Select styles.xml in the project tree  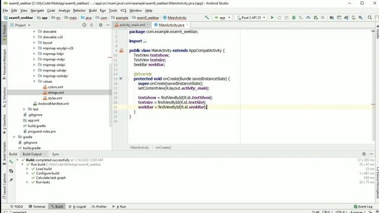55,98
